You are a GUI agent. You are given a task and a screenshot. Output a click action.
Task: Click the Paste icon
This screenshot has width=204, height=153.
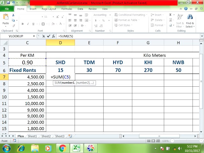[x=6, y=17]
